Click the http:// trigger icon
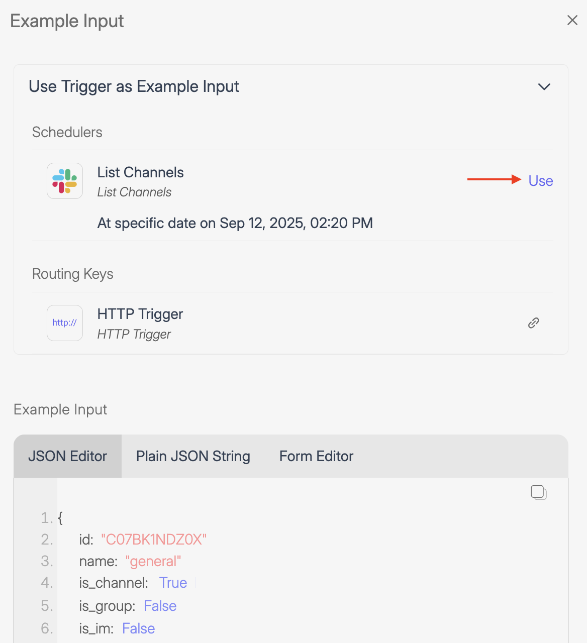The height and width of the screenshot is (643, 587). (x=65, y=323)
